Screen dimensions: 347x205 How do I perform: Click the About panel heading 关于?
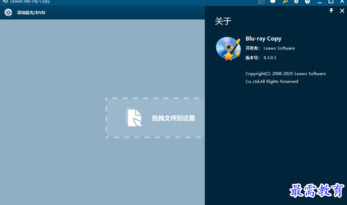(x=223, y=21)
